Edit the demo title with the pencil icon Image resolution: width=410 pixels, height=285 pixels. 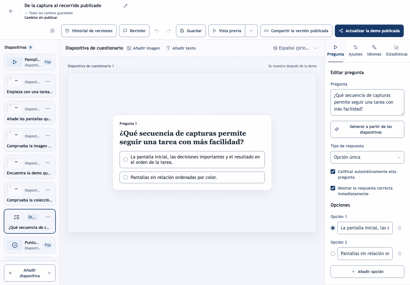(x=126, y=6)
